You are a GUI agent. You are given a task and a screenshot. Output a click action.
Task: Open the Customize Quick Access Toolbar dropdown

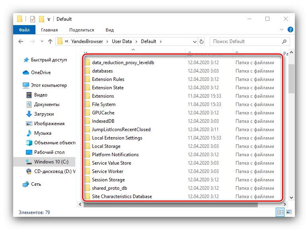click(x=49, y=19)
